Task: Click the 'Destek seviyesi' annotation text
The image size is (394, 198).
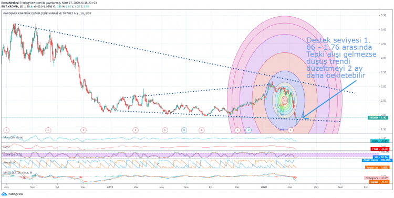Action: coord(341,58)
